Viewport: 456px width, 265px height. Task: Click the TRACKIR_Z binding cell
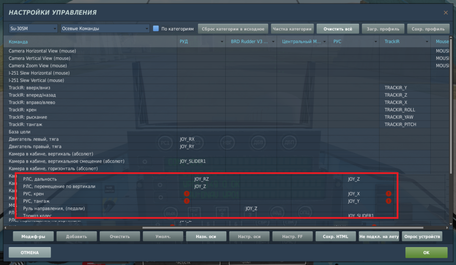[405, 95]
